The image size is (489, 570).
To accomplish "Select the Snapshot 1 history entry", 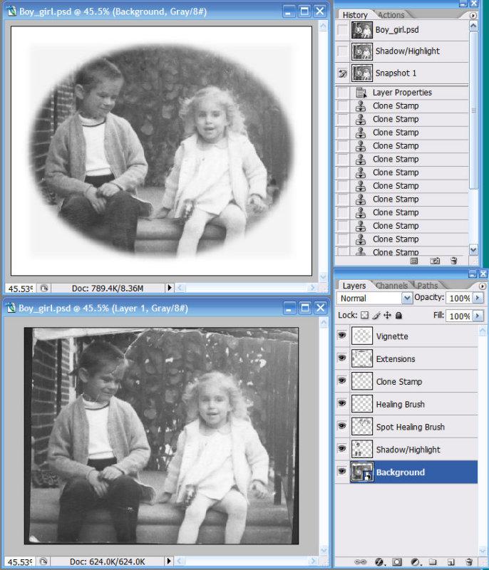I will (x=401, y=73).
